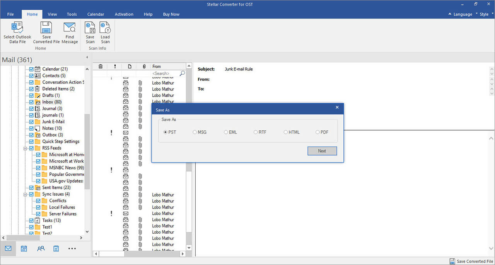Click message list scroll down arrow

click(189, 248)
